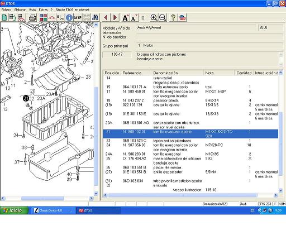Image resolution: width=286 pixels, height=245 pixels.
Task: Click the Nº de bastidor input field
Action: pyautogui.click(x=209, y=37)
